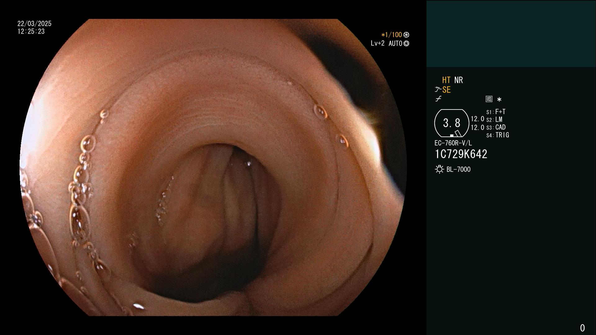The width and height of the screenshot is (596, 335).
Task: Click the S1: F+T switch assignment
Action: click(x=496, y=112)
